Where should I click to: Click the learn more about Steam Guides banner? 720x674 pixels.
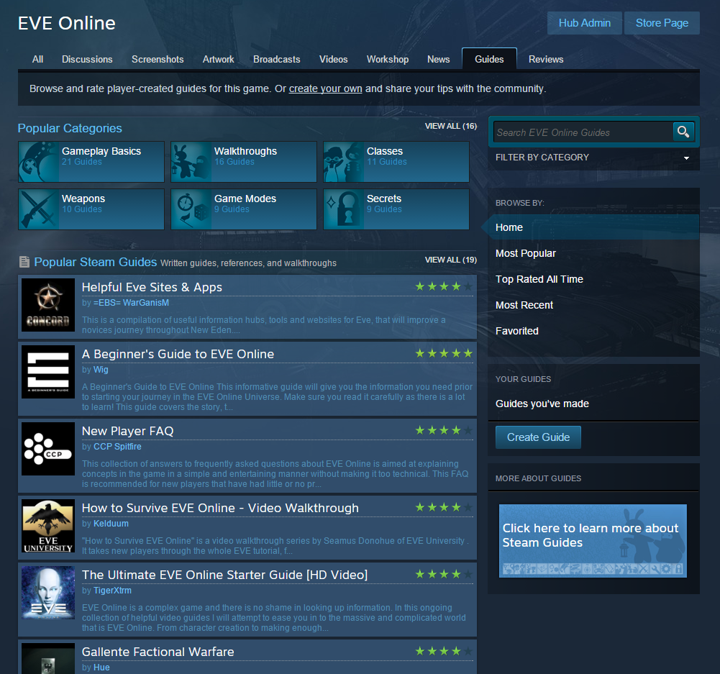click(593, 541)
